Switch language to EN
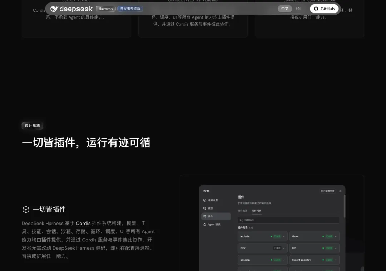The image size is (386, 271). (298, 9)
